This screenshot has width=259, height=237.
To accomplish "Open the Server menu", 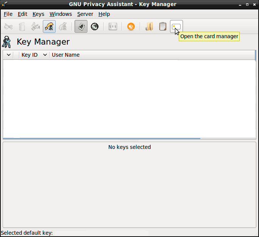I will click(x=85, y=14).
